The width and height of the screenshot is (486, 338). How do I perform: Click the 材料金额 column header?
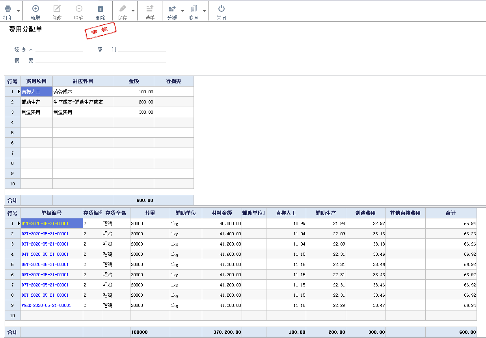[x=222, y=213]
